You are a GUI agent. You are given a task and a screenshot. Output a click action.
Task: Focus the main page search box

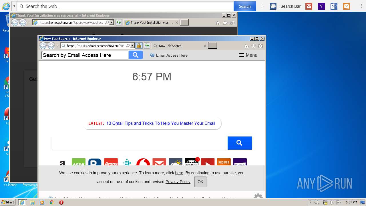pos(140,143)
